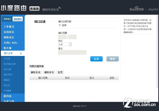Focus the 备注 remark input field
This screenshot has width=159, height=111.
click(x=72, y=52)
